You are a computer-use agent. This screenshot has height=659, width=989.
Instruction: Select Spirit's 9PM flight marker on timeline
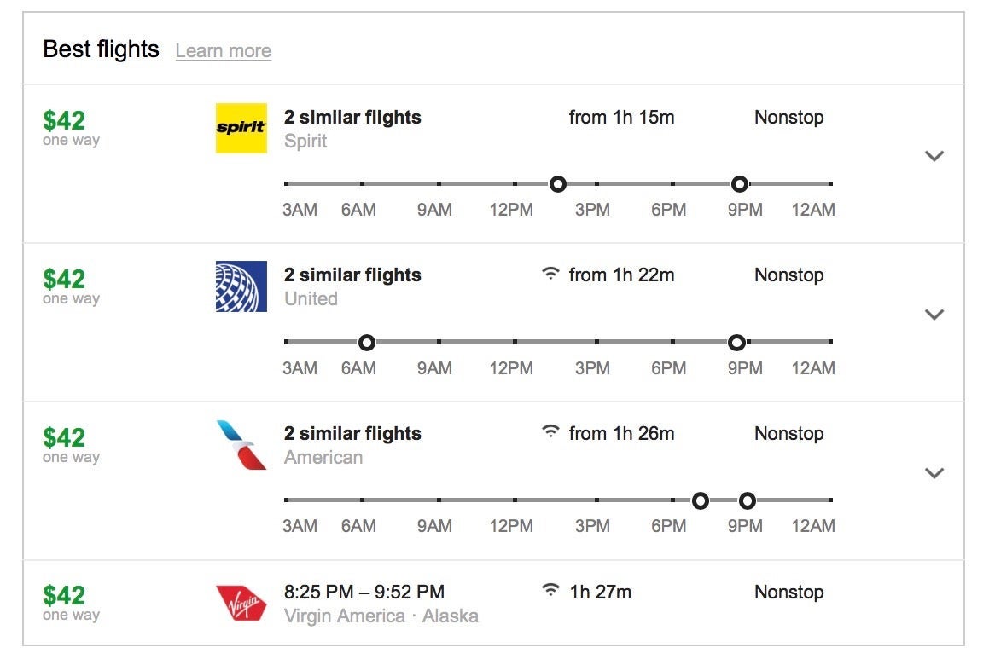[740, 183]
